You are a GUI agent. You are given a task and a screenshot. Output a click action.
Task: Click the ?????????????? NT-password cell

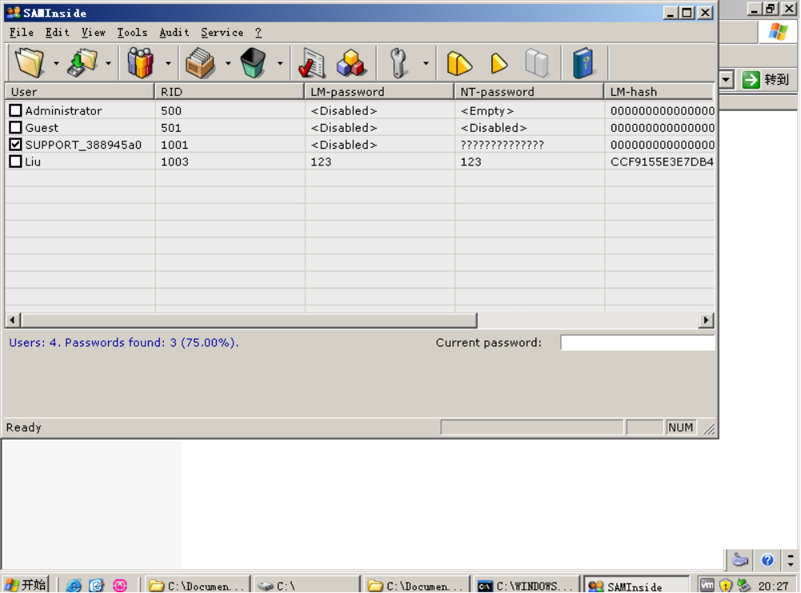pos(502,145)
